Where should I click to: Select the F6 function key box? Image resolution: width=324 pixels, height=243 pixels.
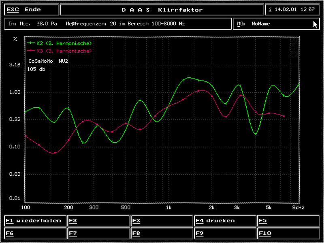tap(35, 233)
